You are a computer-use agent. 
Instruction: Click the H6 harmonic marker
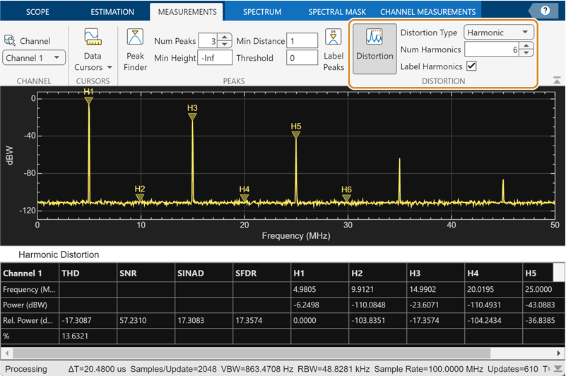point(346,198)
